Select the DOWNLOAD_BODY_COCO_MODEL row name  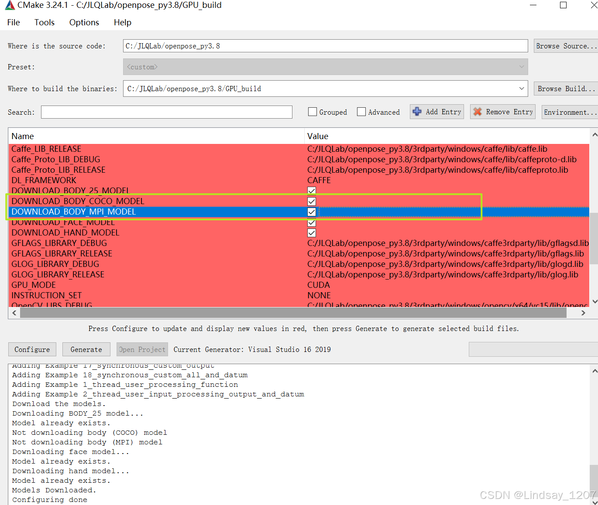[x=78, y=201]
